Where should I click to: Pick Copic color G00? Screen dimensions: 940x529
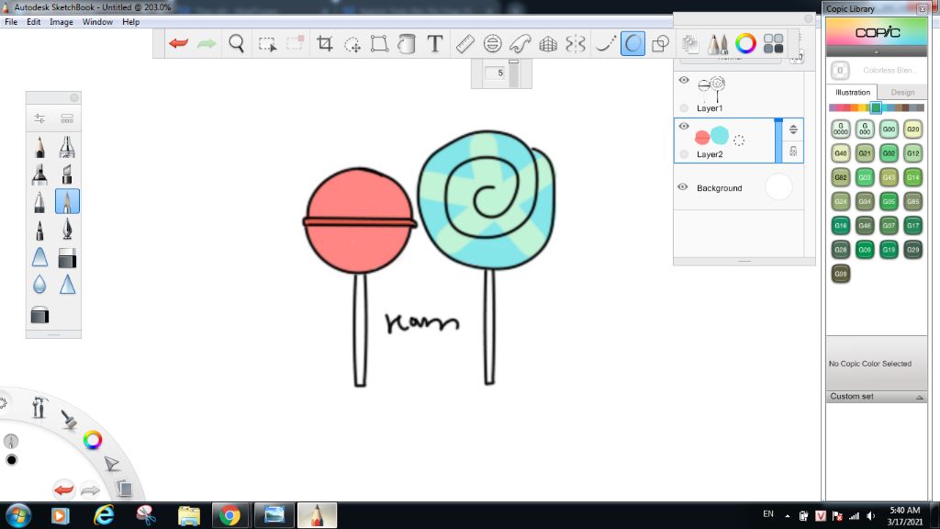(889, 129)
